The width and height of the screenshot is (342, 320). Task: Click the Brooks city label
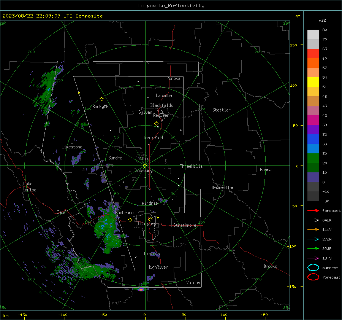coord(270,266)
